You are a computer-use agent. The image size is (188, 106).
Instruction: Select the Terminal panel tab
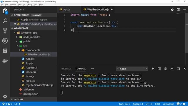pyautogui.click(x=80, y=69)
